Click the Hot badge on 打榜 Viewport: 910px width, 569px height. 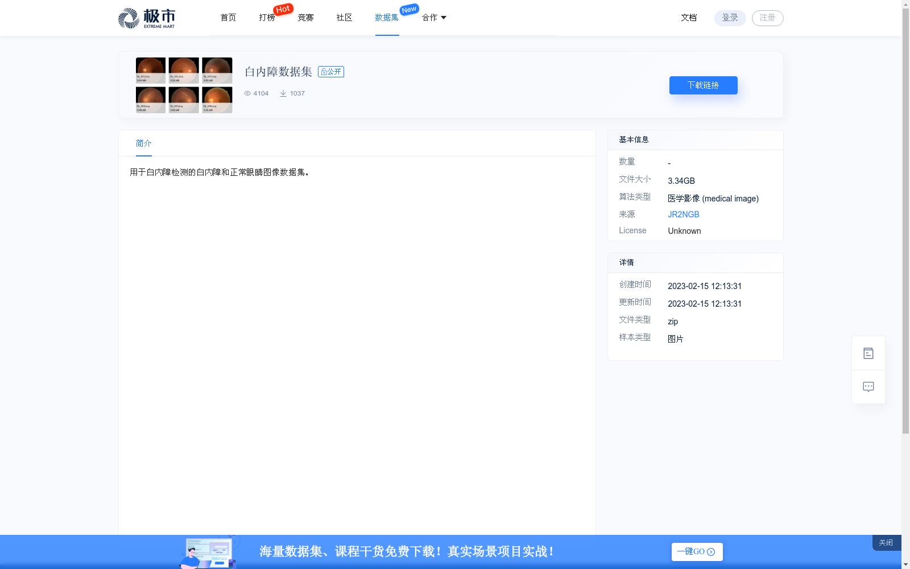point(283,9)
